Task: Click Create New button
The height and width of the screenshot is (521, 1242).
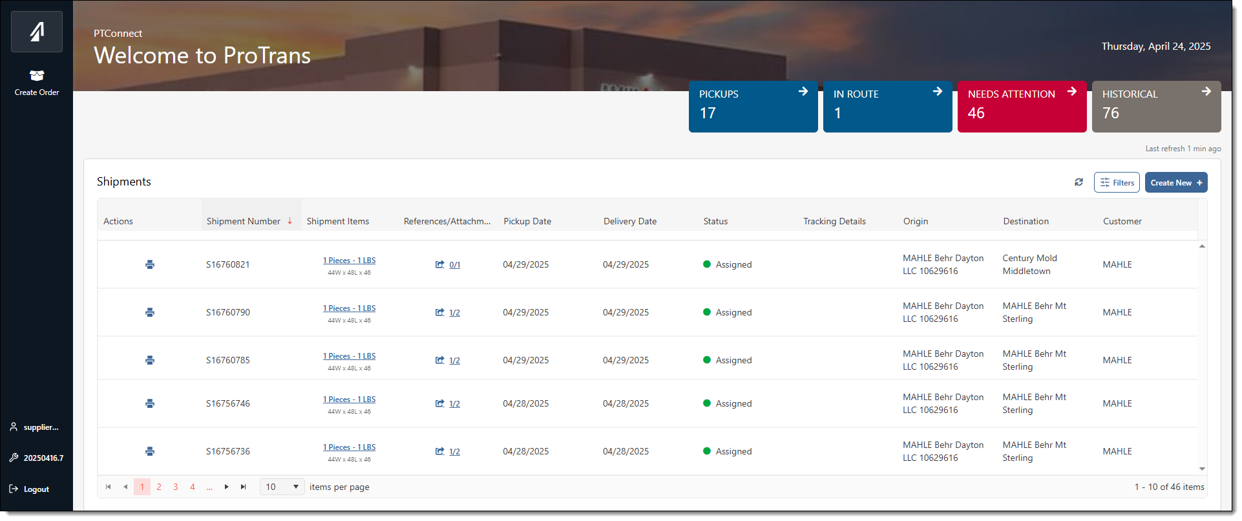Action: coord(1176,182)
